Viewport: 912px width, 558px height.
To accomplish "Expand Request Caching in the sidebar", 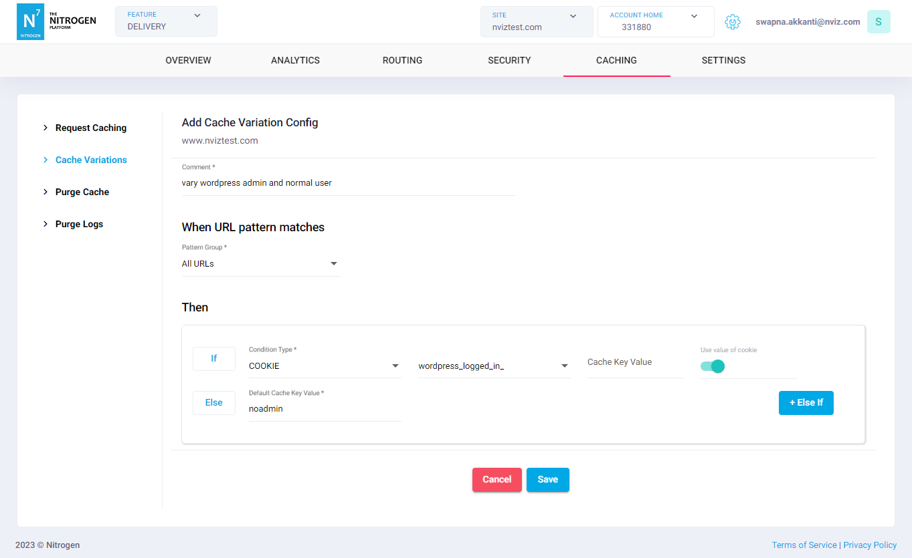I will tap(90, 128).
